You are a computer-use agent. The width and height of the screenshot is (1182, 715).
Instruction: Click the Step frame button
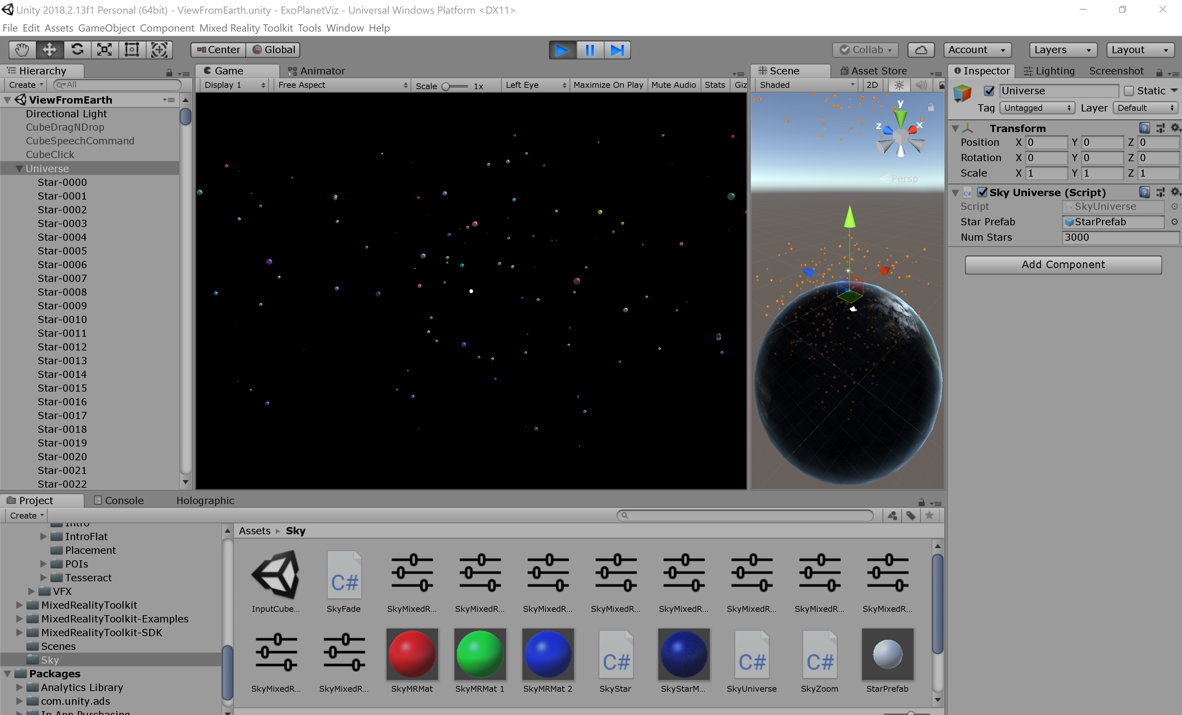[x=617, y=50]
